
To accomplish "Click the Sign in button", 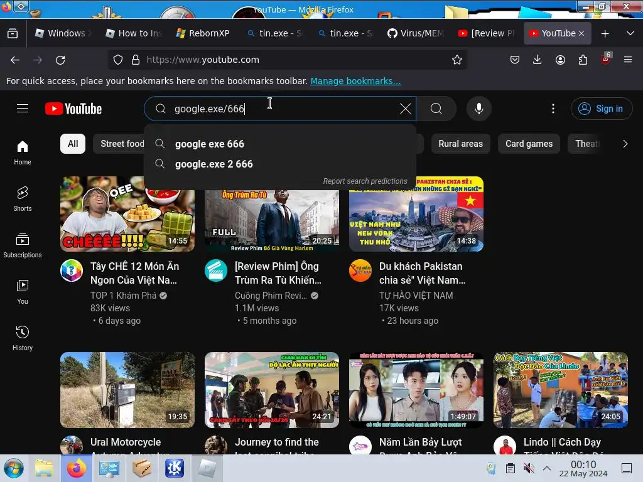I will pyautogui.click(x=601, y=109).
